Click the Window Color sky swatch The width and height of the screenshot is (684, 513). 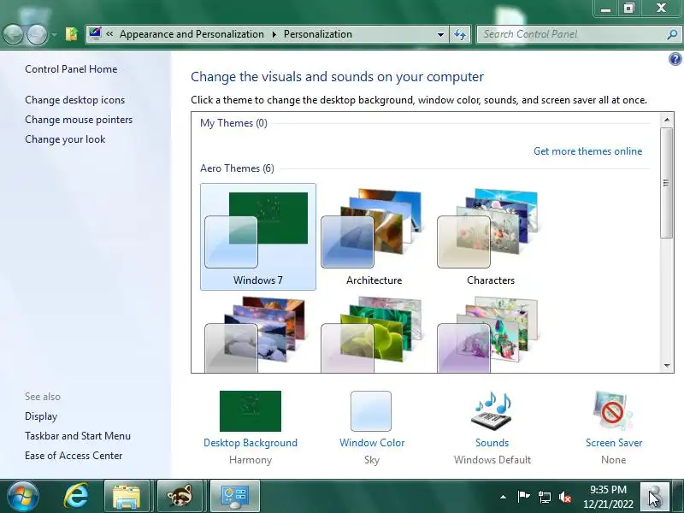[x=371, y=411]
